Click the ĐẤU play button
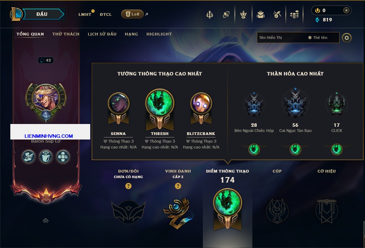The height and width of the screenshot is (248, 365). coord(42,14)
